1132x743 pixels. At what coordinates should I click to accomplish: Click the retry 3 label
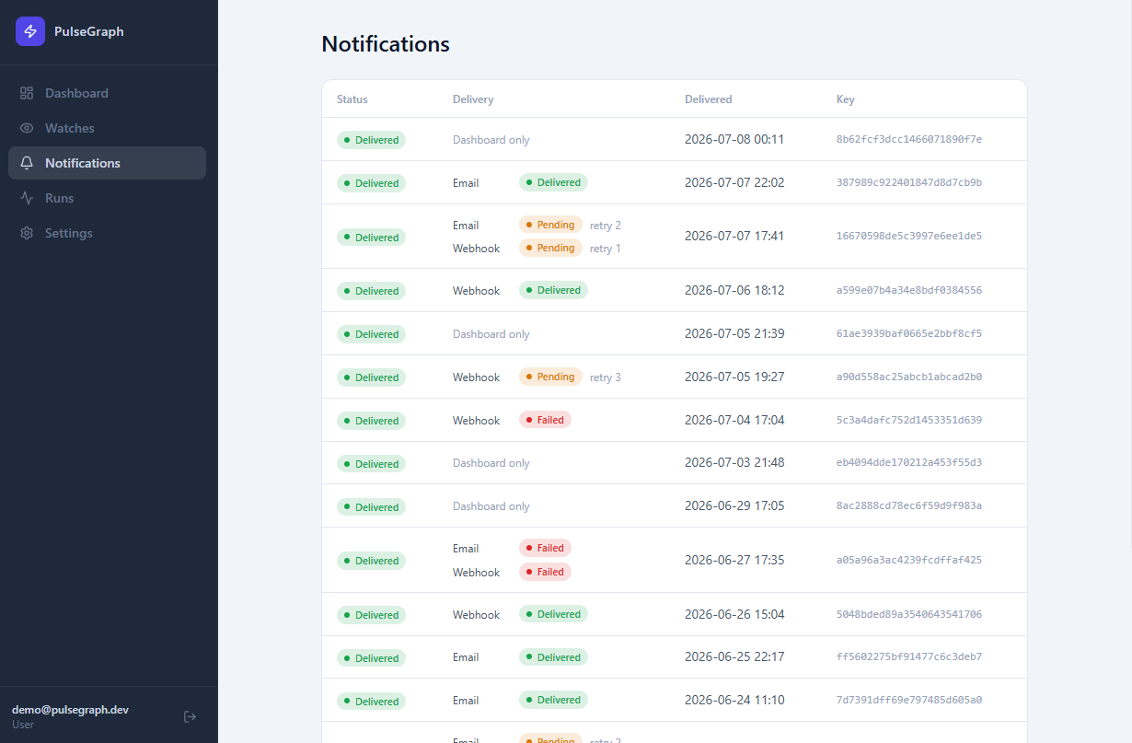click(606, 377)
